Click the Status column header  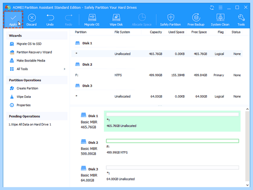point(236,32)
